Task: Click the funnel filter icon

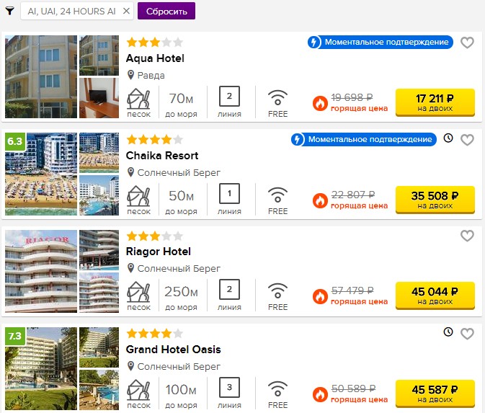Action: click(x=10, y=11)
